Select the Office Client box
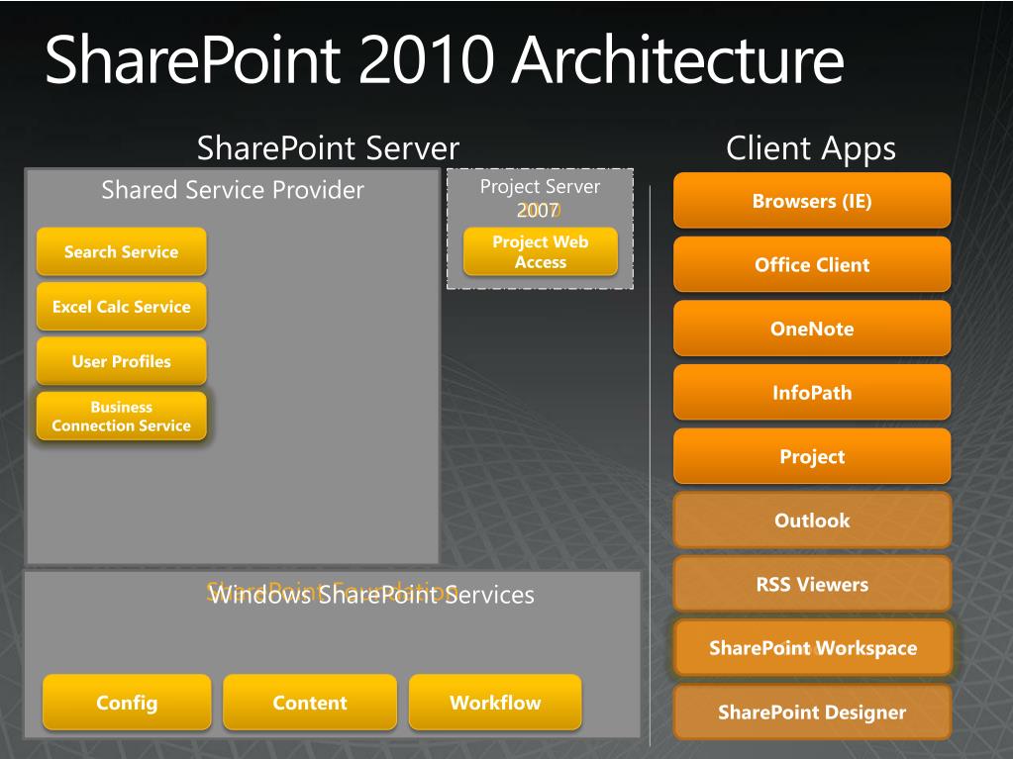 pos(812,264)
